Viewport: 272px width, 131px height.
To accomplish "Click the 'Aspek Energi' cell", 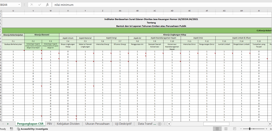I will 111,38.
